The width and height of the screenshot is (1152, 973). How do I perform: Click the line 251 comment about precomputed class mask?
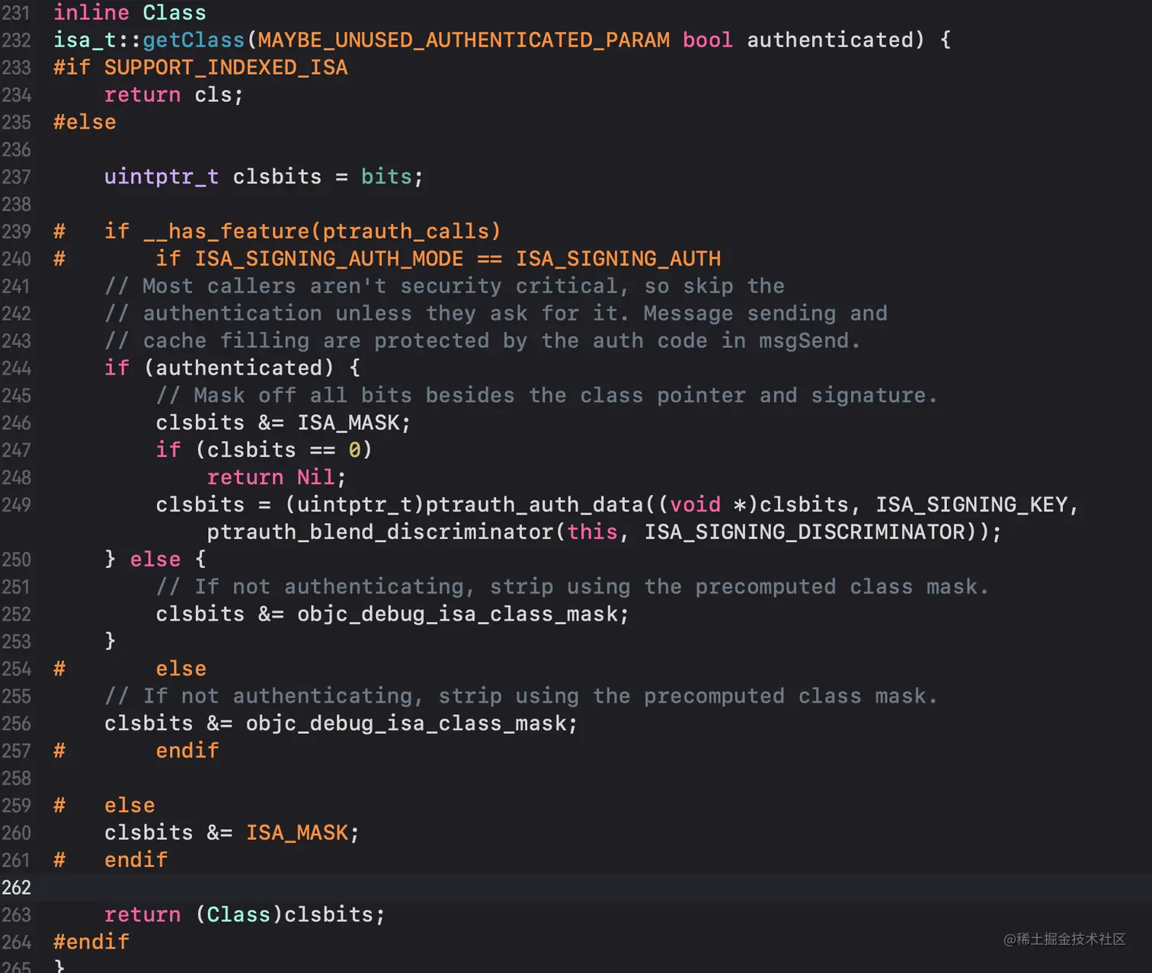click(x=572, y=587)
